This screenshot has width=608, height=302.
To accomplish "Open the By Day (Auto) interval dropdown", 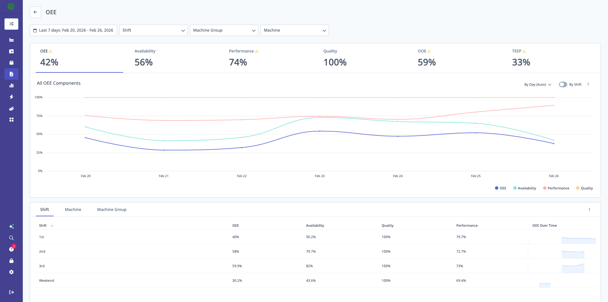I will 538,84.
